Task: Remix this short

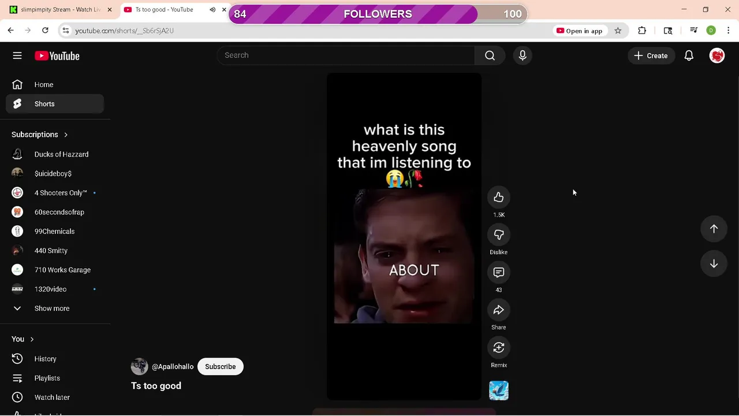Action: point(499,348)
